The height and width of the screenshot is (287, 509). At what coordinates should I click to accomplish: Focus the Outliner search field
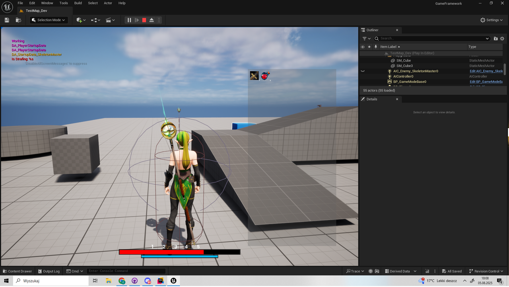click(x=431, y=39)
